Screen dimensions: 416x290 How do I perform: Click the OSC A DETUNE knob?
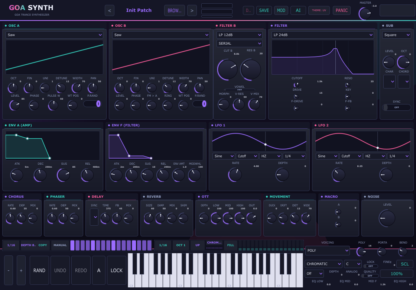61,88
